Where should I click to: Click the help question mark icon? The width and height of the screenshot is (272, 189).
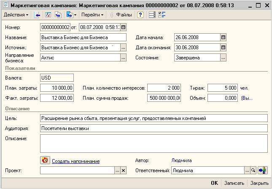coord(140,15)
